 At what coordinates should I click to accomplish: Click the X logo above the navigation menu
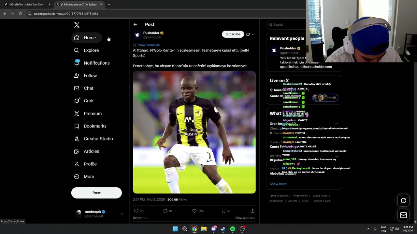click(x=77, y=25)
